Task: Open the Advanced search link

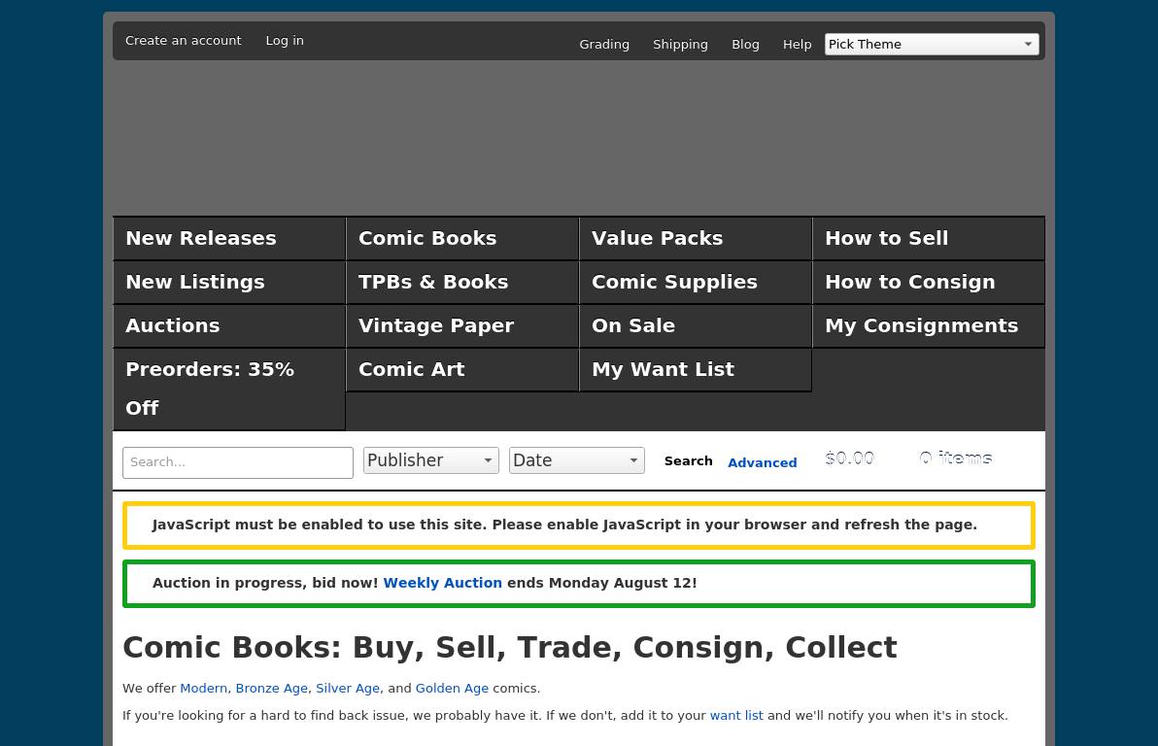Action: tap(762, 463)
